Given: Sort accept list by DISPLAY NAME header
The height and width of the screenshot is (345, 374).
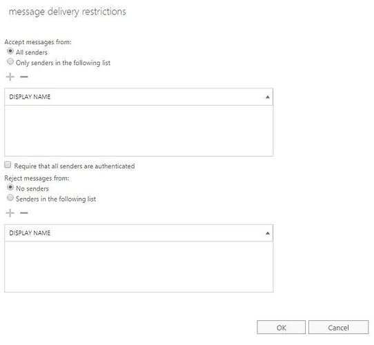Looking at the screenshot, I should [30, 97].
